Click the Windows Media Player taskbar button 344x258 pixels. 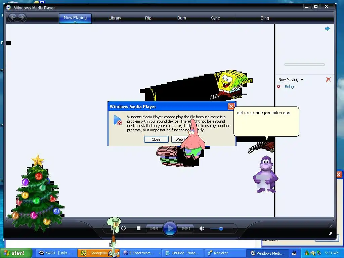[x=267, y=253]
